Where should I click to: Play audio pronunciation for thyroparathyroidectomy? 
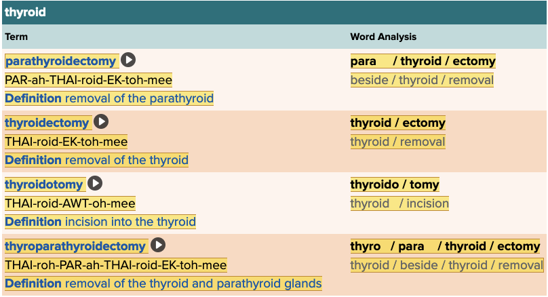click(158, 245)
